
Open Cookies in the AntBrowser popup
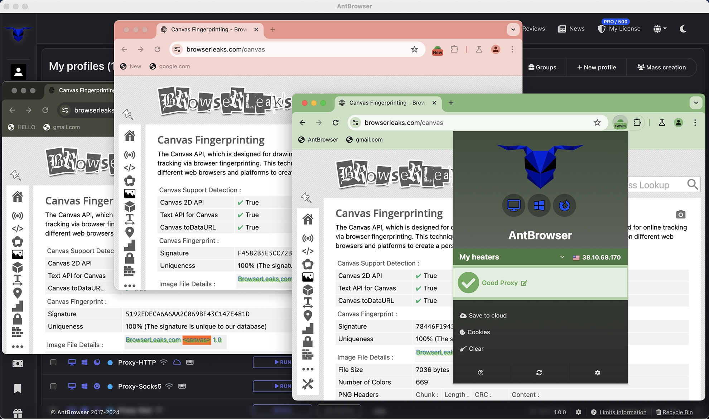(x=475, y=332)
